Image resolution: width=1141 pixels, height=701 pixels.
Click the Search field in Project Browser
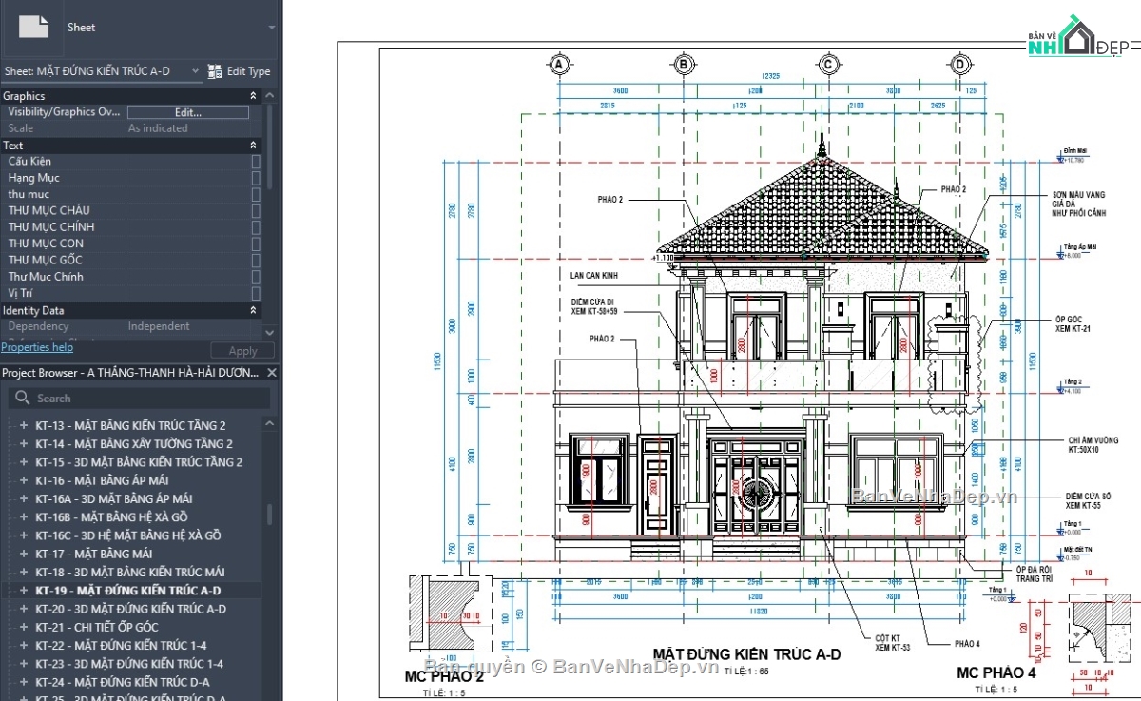(139, 399)
